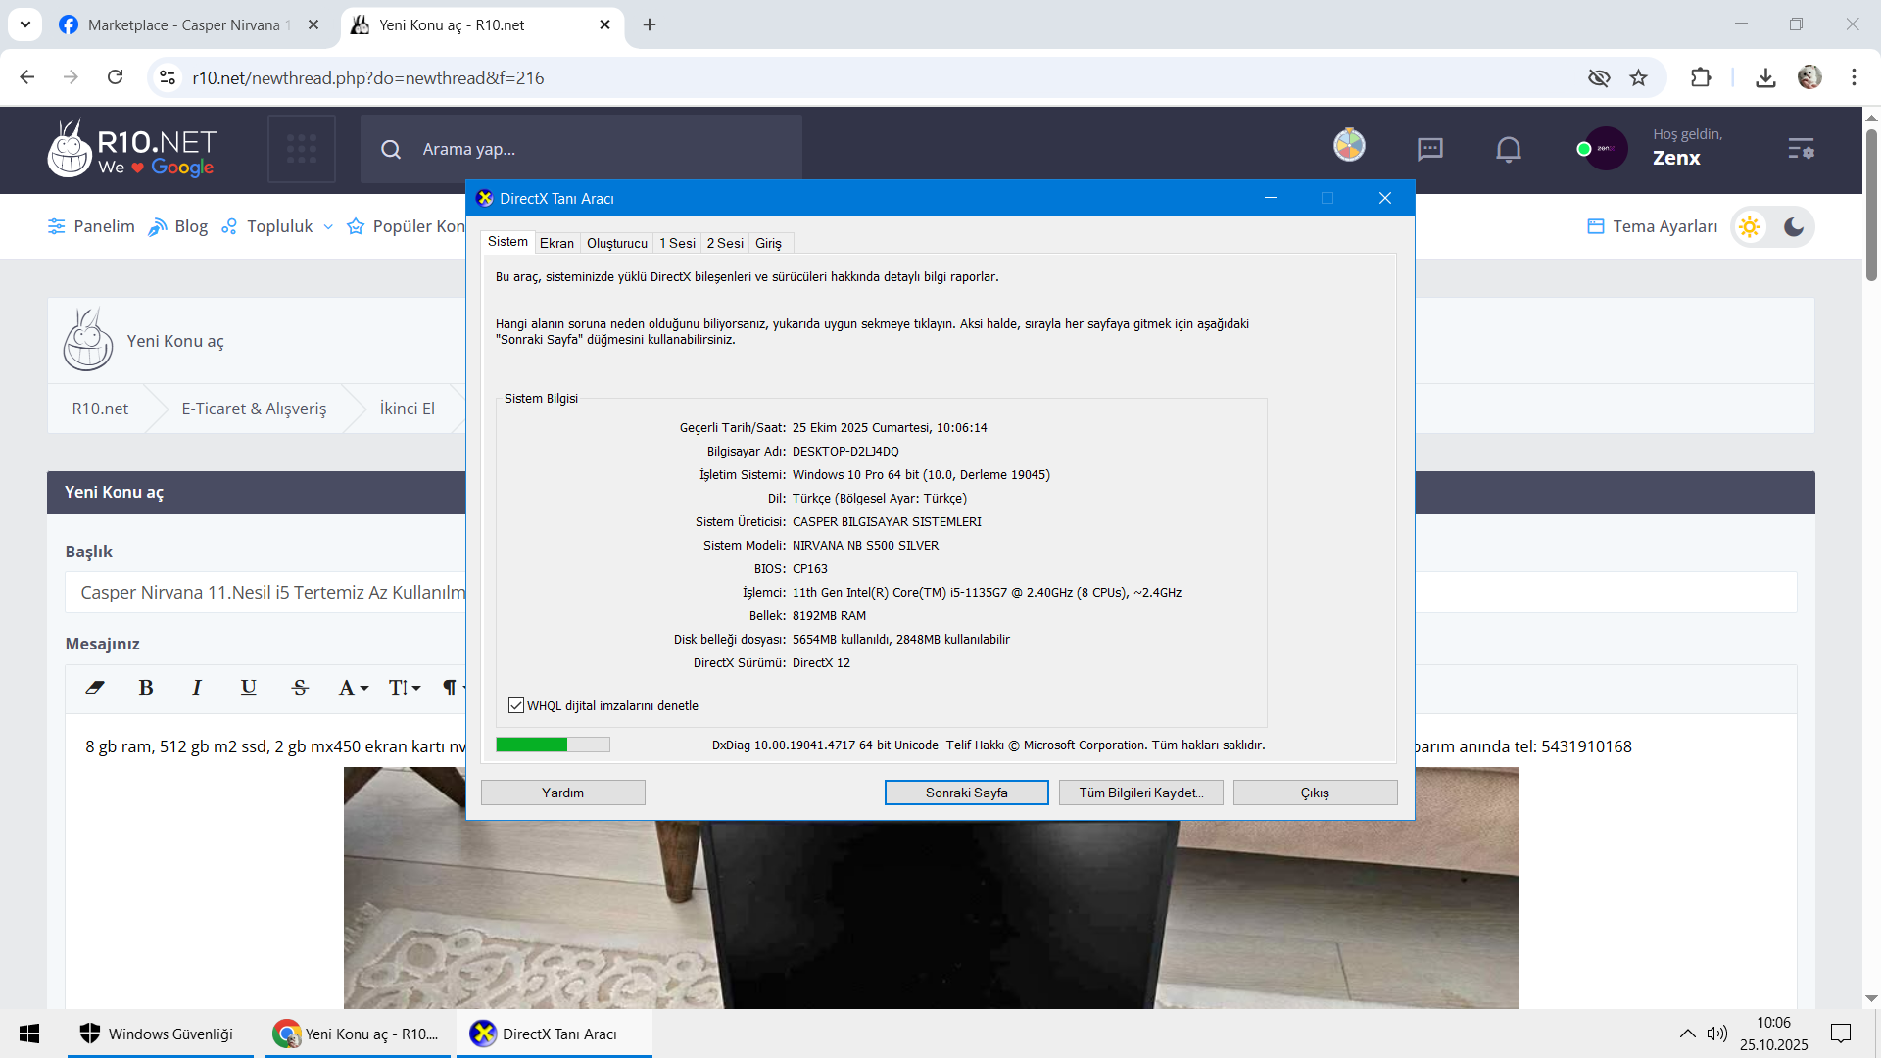
Task: Switch to the Oluşturucu tab
Action: [617, 243]
